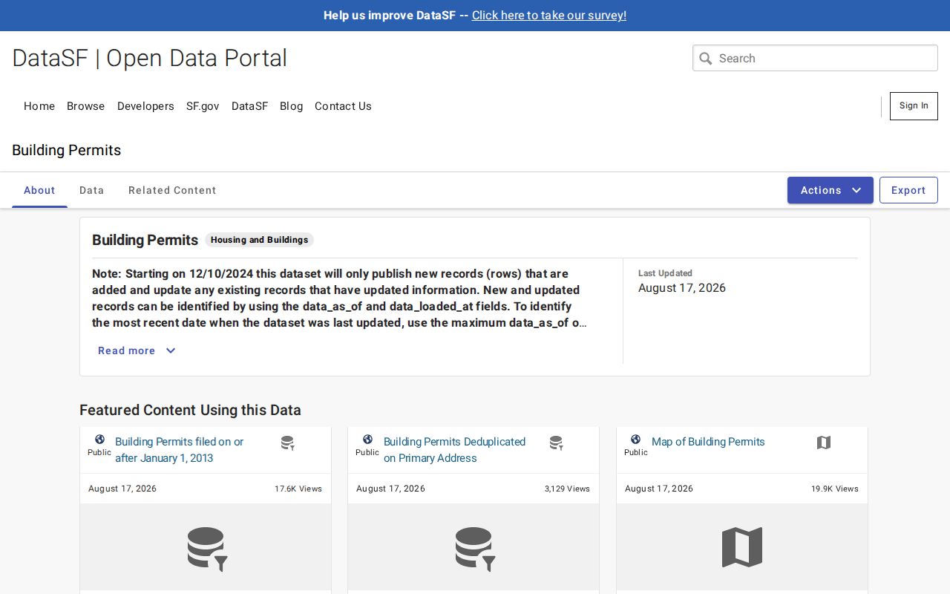Open large database thumbnail of Deduplicated on Primary Address card
The width and height of the screenshot is (950, 594).
(474, 549)
